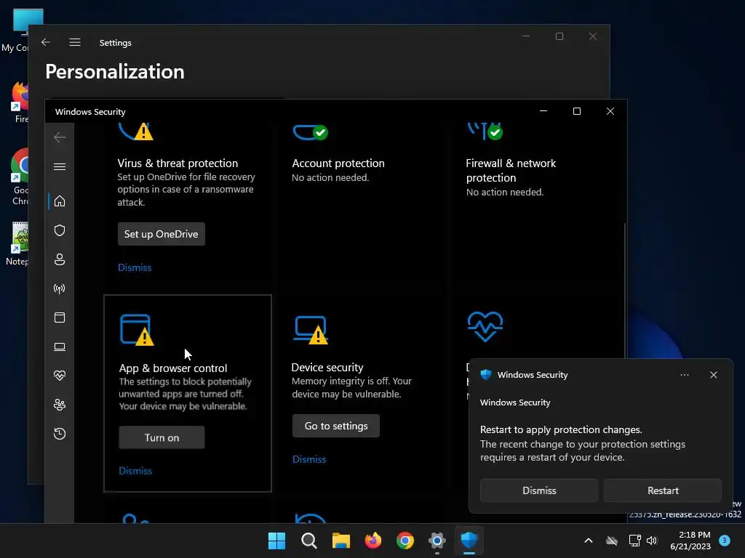Expand Windows Security hamburger navigation menu
The image size is (745, 558).
click(60, 167)
